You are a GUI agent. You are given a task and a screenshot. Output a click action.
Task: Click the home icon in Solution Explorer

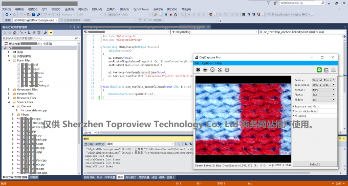click(15, 33)
